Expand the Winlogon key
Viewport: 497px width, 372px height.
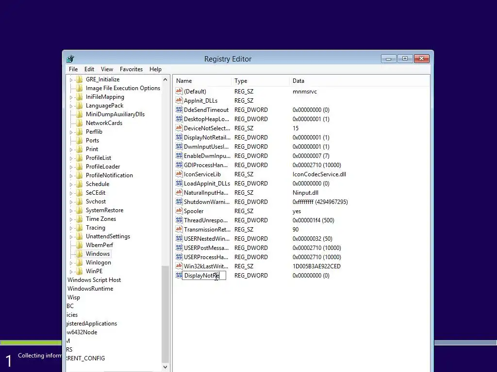pyautogui.click(x=71, y=263)
